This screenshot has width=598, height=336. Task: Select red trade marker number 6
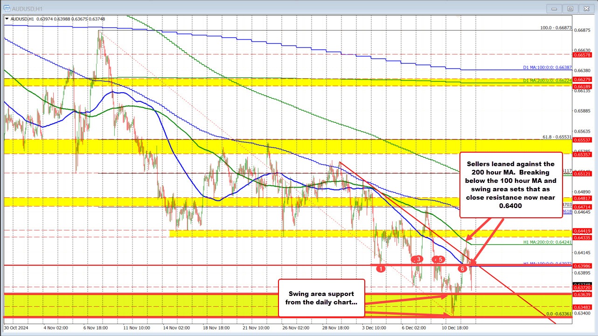(462, 269)
